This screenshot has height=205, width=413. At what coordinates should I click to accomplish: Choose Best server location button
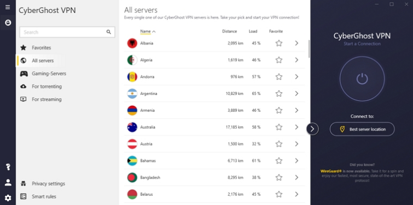coord(362,129)
